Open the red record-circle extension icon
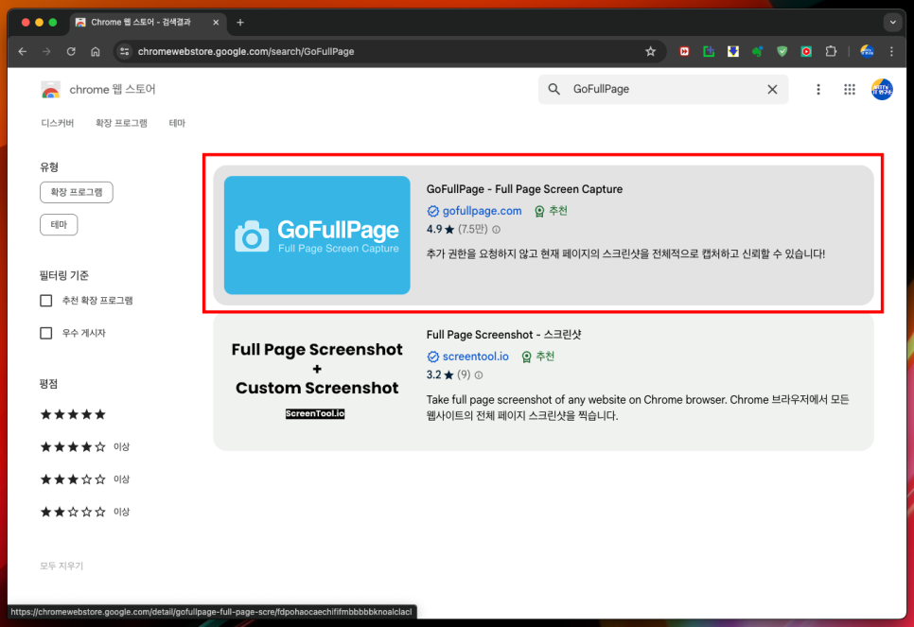The height and width of the screenshot is (627, 914). pyautogui.click(x=806, y=52)
